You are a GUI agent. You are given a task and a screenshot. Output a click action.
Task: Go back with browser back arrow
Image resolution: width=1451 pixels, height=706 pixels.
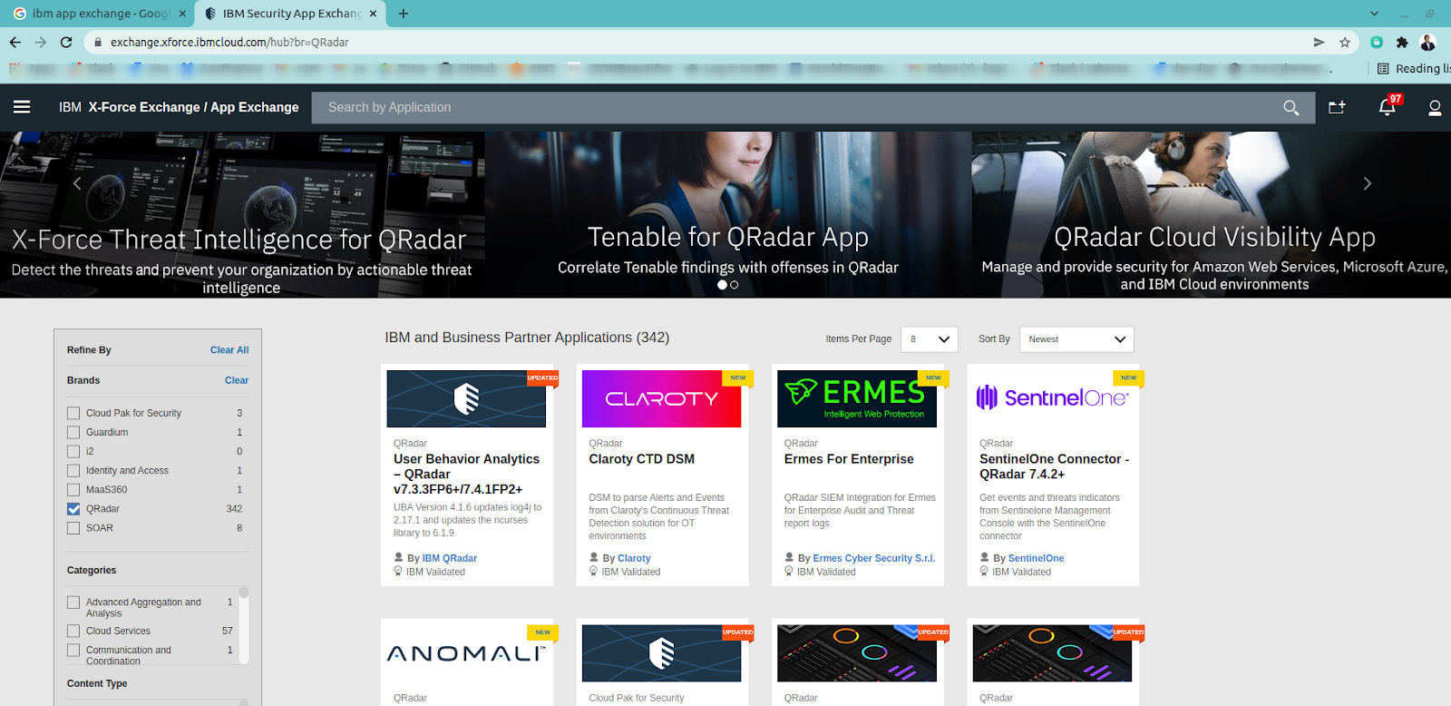(15, 42)
